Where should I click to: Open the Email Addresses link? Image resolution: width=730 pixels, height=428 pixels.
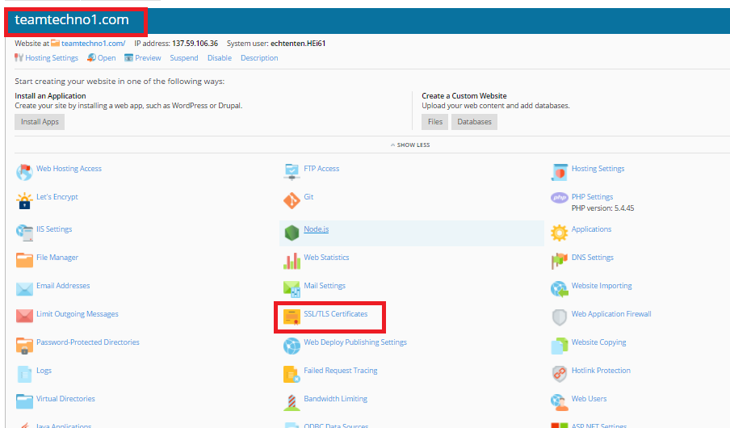(x=63, y=286)
